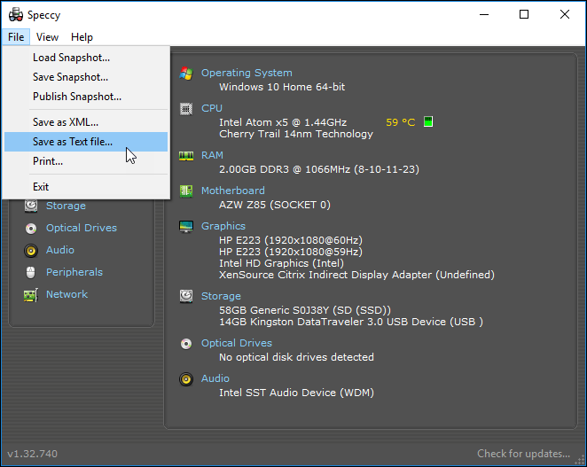Click Intel Atom x5 @ 1.44GHz text
Screen dimensions: 587x467
(x=283, y=122)
